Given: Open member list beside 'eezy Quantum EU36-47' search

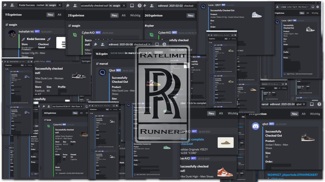Looking at the screenshot, I should point(49,106).
